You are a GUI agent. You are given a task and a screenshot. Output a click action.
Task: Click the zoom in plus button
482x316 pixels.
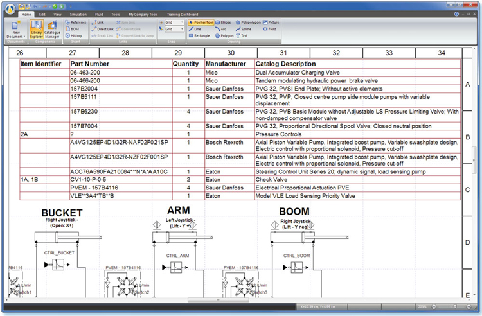click(x=469, y=306)
